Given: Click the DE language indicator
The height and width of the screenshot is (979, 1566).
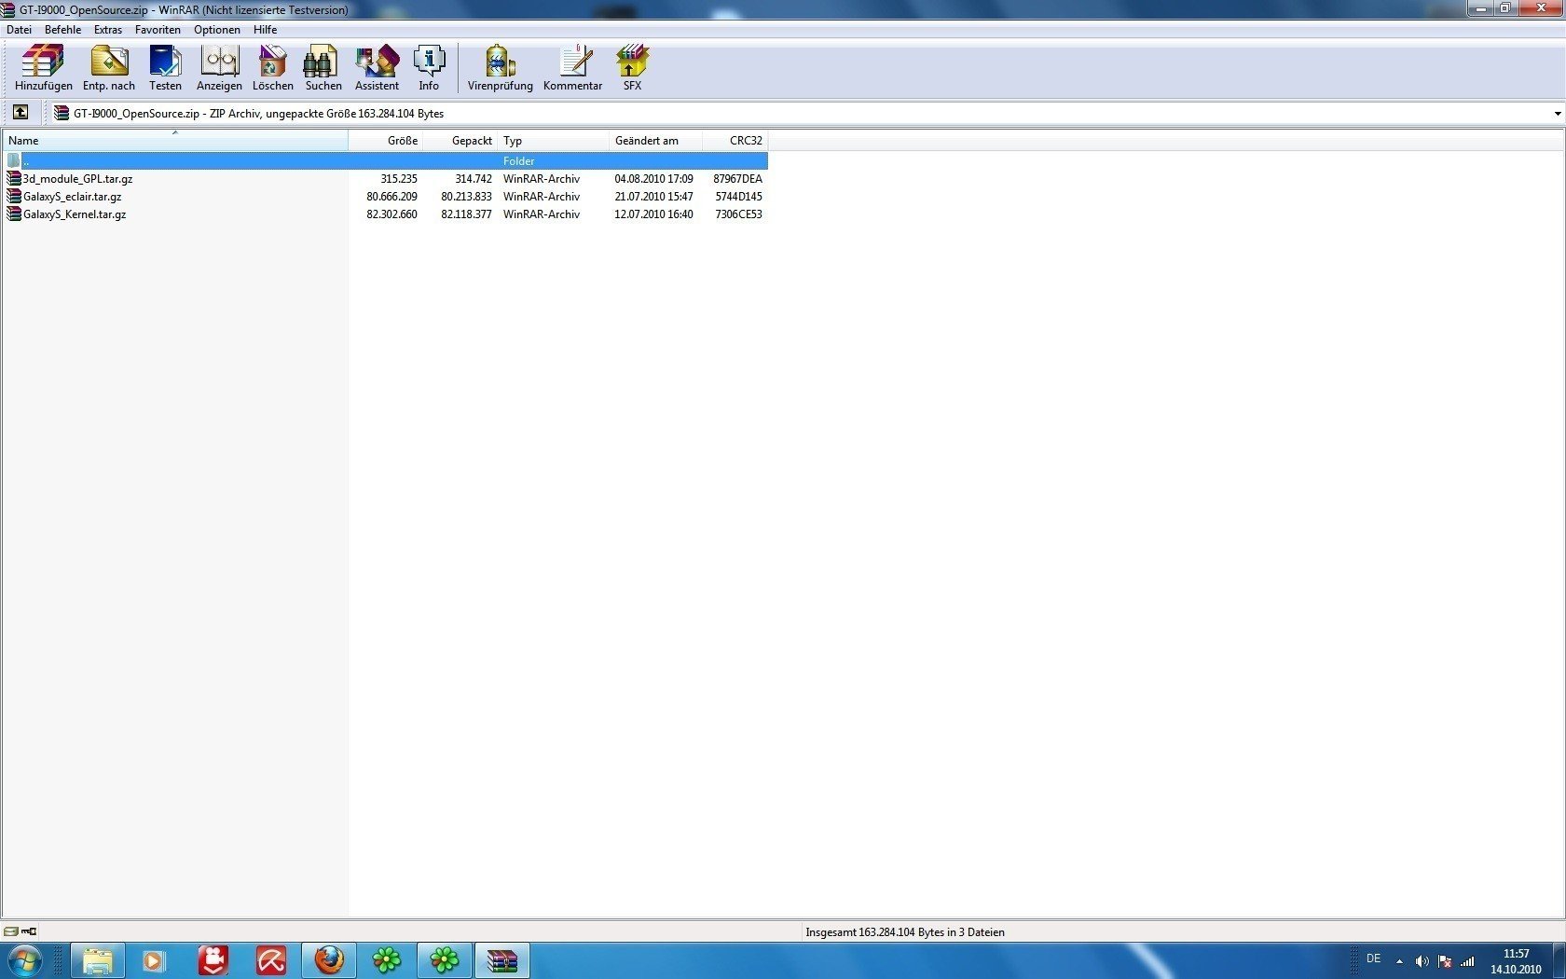Looking at the screenshot, I should (1373, 958).
